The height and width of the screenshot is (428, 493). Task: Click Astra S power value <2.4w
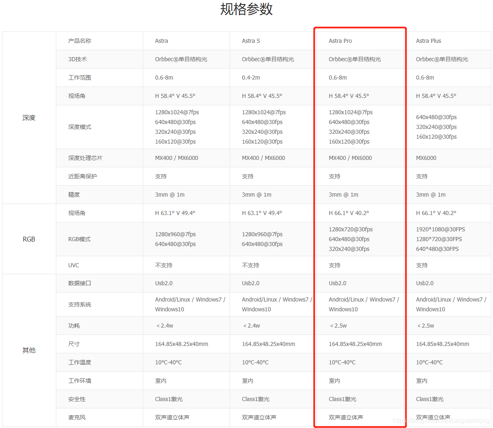pyautogui.click(x=251, y=326)
